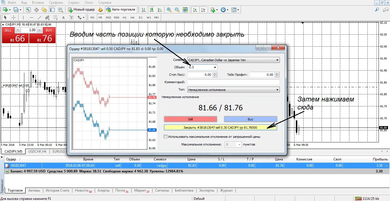Image resolution: width=390 pixels, height=201 pixels.
Task: Open the Объем volume dropdown
Action: tap(215, 67)
